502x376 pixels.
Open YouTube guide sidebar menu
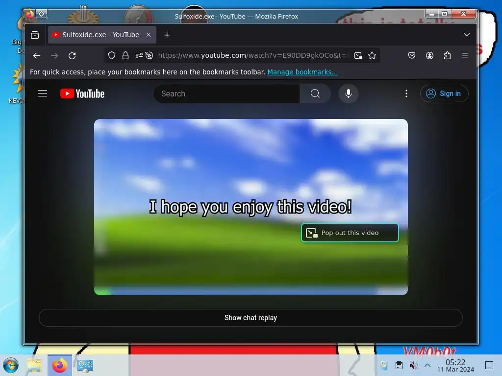point(43,94)
